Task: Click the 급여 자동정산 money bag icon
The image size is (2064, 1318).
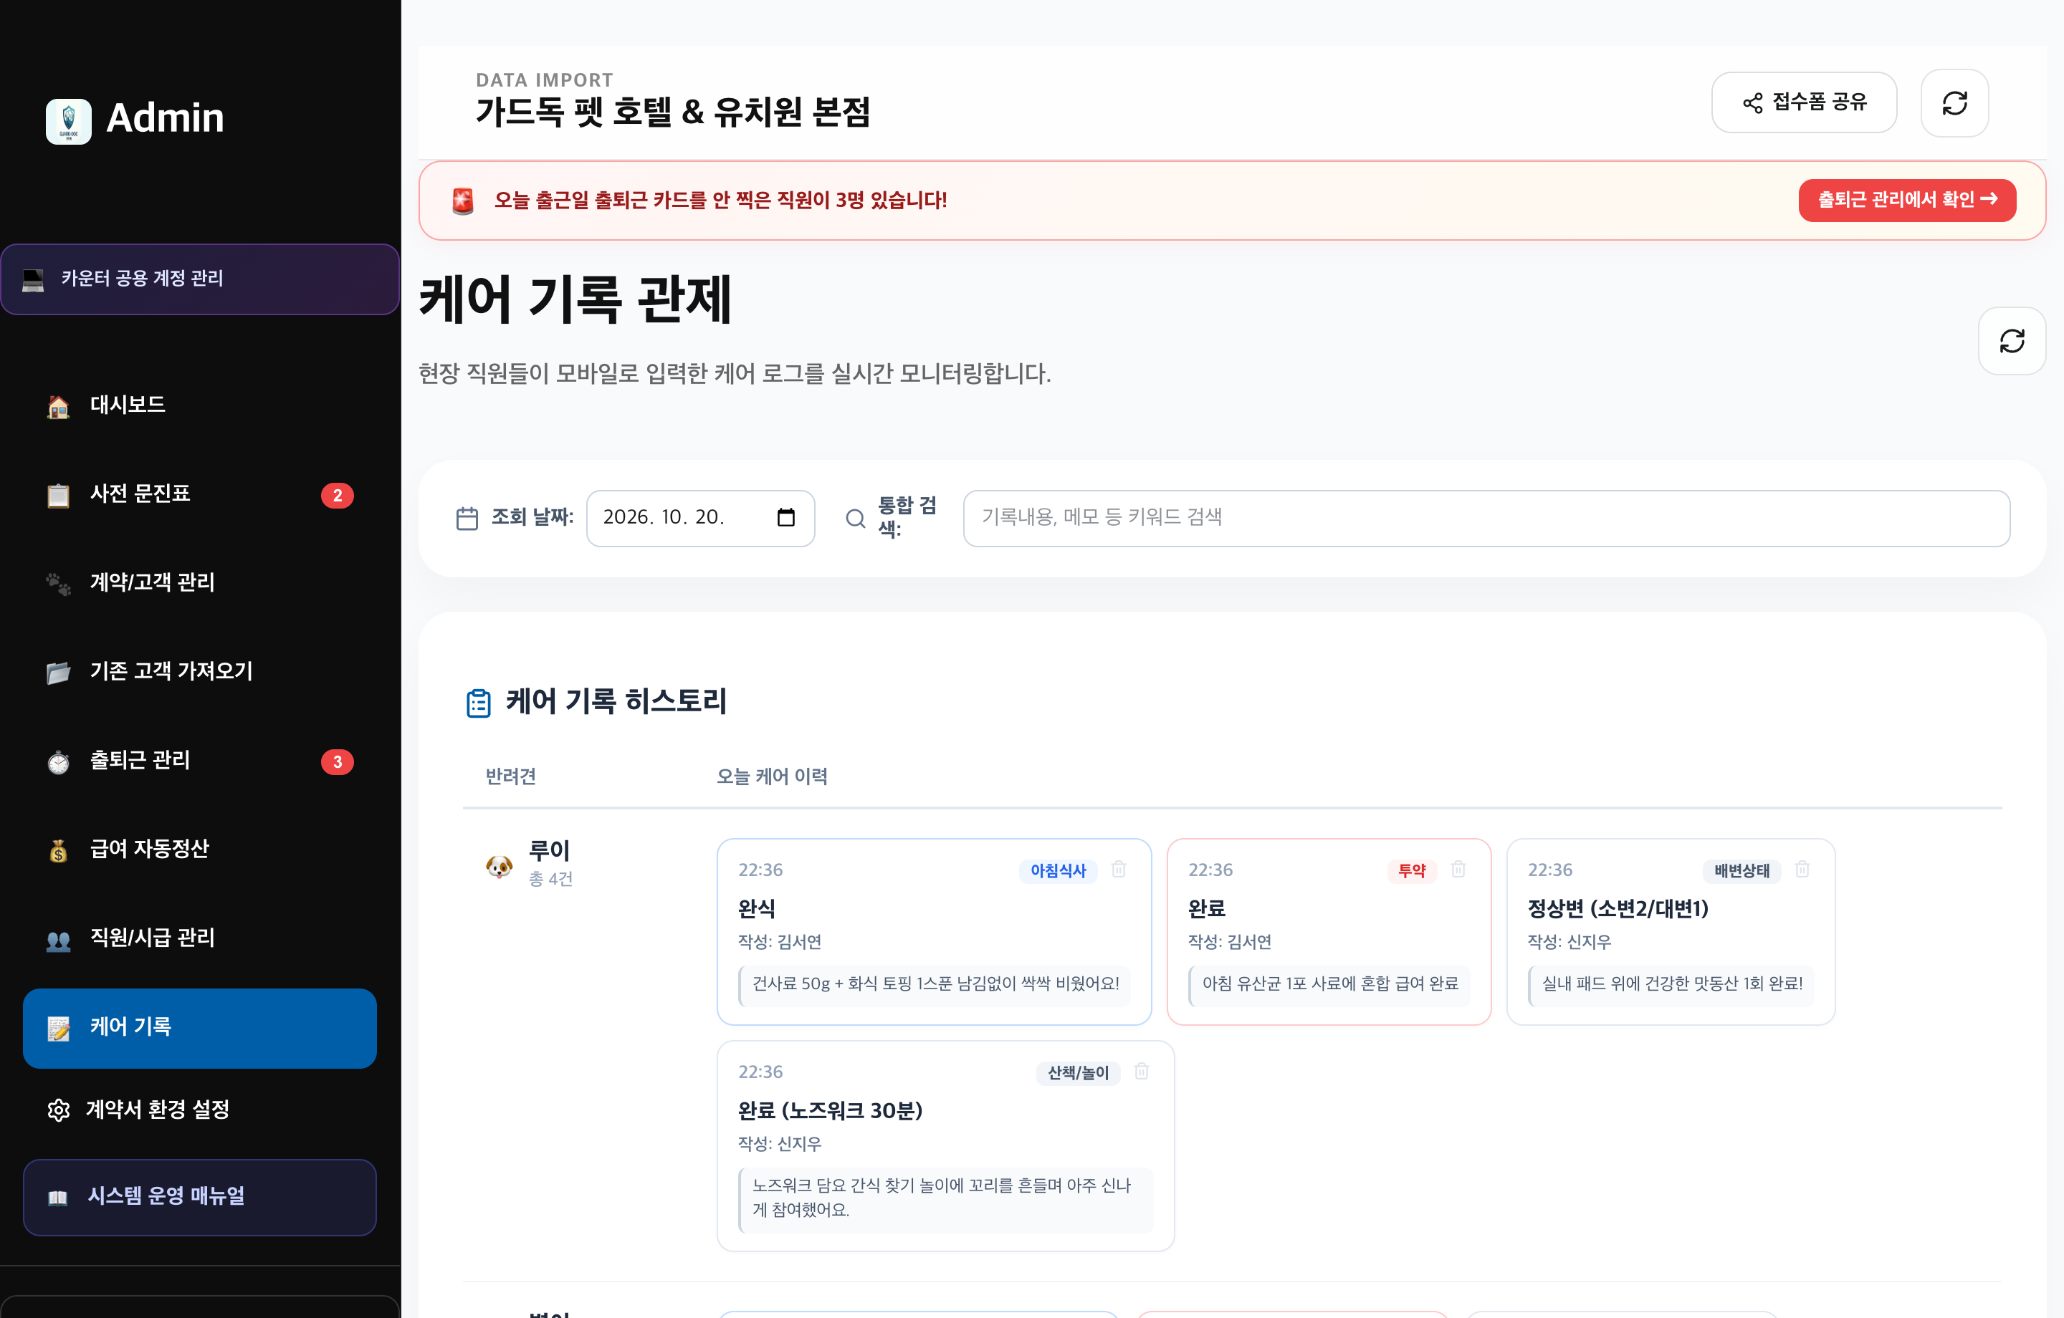Action: 58,851
